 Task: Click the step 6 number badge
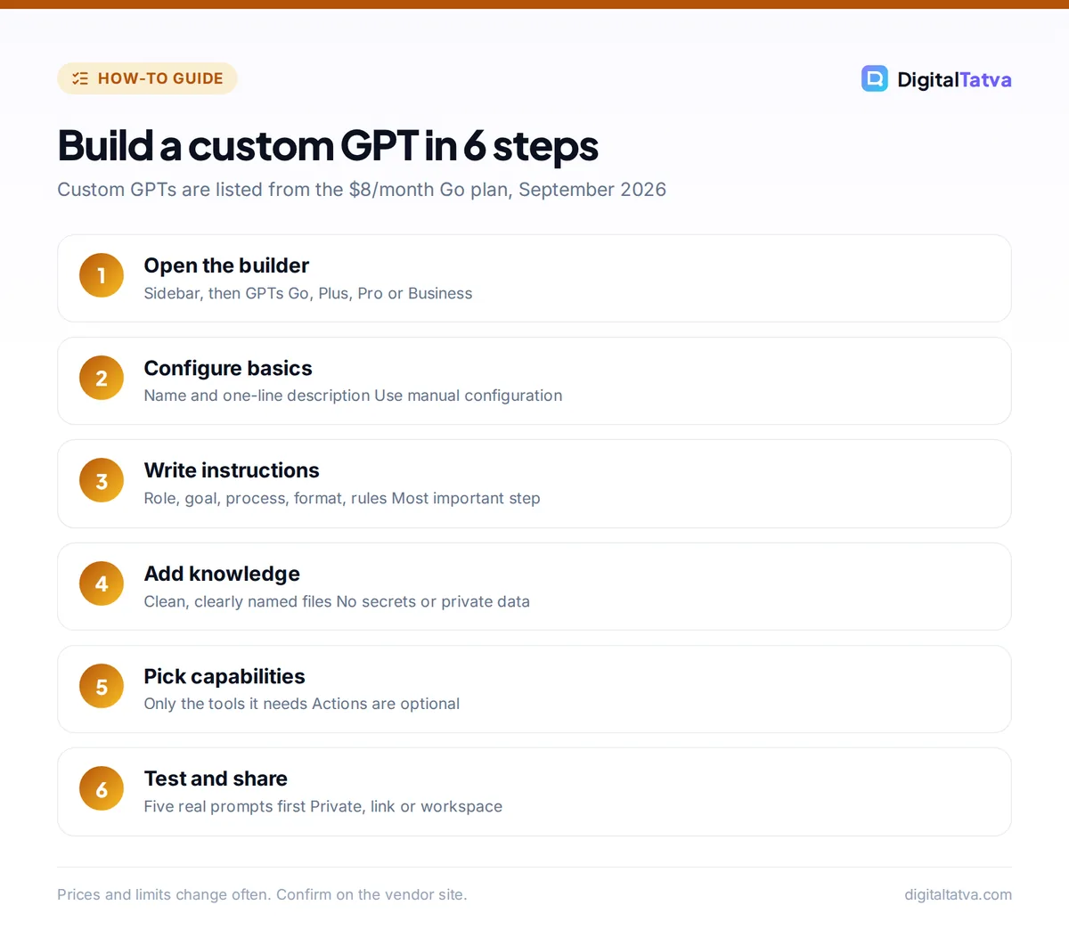pos(102,789)
